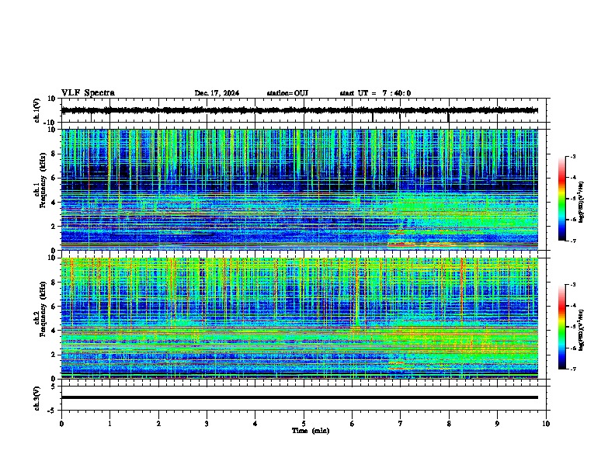Screen dimensions: 615x475
Task: Click the ch.2 spectrogram color bar
Action: (562, 327)
